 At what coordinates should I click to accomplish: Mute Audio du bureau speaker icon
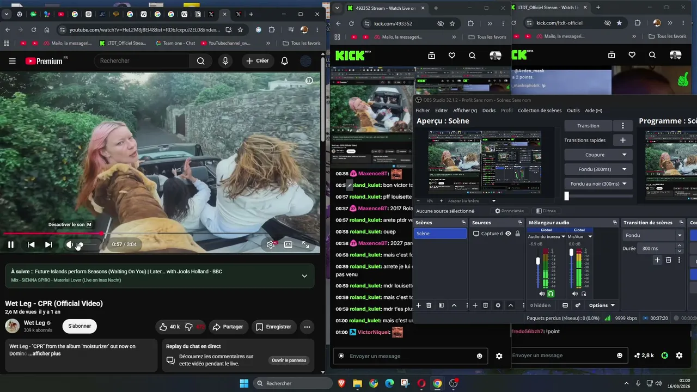coord(541,293)
